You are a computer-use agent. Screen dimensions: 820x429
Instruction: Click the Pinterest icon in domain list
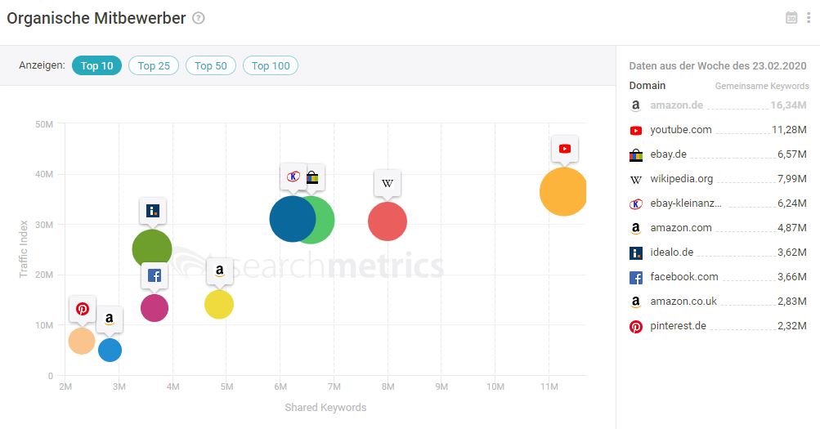635,327
